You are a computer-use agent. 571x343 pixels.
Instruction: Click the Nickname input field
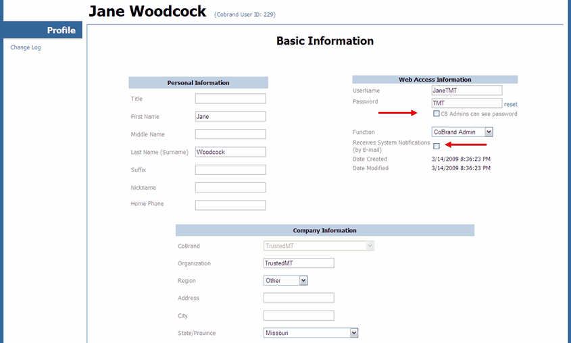pyautogui.click(x=230, y=188)
